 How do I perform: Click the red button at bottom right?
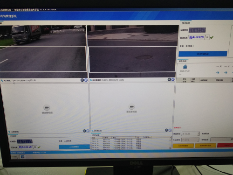pos(225,145)
